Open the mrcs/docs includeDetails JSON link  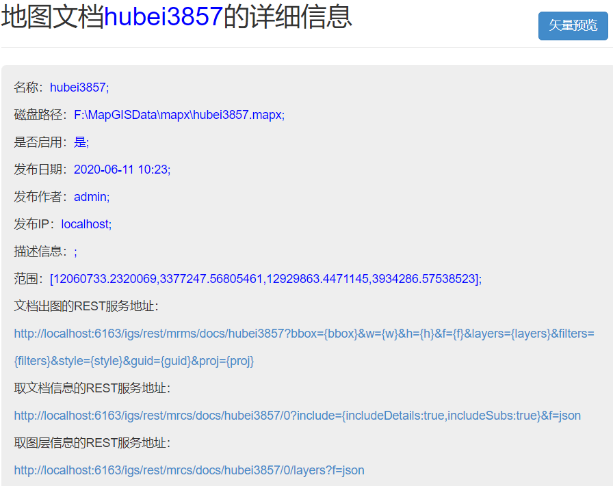pos(297,416)
